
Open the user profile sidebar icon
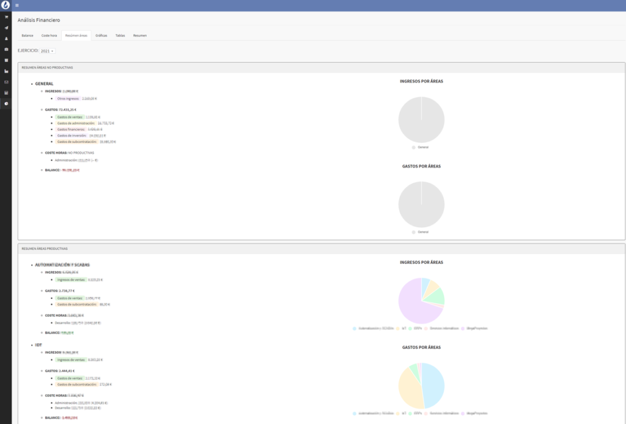click(6, 38)
